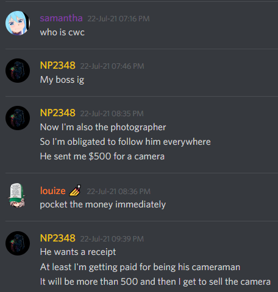Click samantha's blue-haired avatar
The image size is (278, 292).
coord(18,23)
